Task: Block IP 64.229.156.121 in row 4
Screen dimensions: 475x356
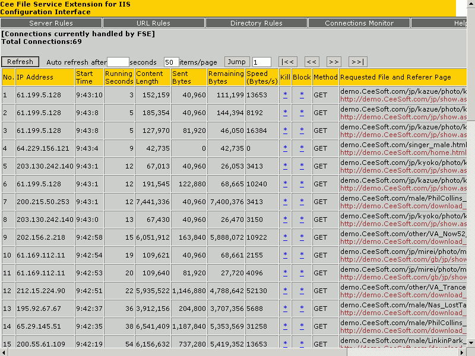Action: (x=302, y=148)
